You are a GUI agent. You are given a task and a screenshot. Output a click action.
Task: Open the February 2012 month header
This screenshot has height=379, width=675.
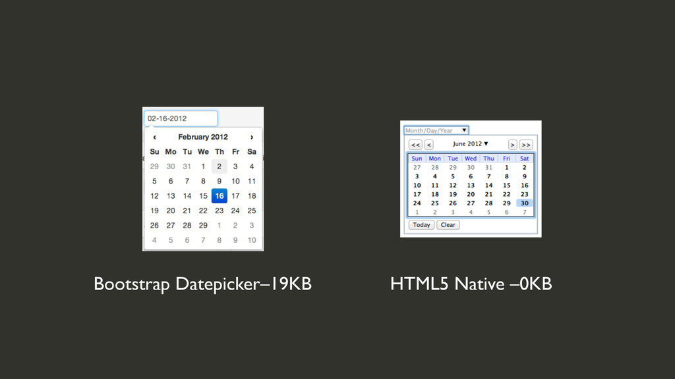(x=203, y=137)
